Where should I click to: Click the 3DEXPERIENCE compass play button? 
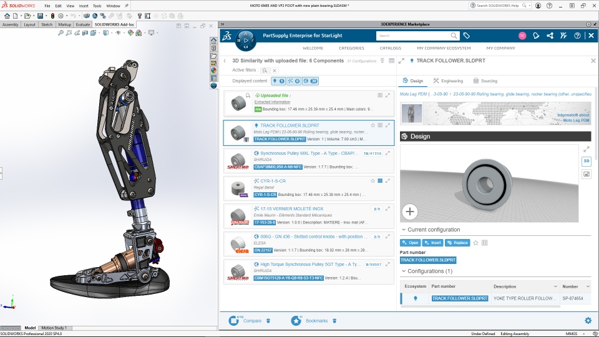point(246,40)
